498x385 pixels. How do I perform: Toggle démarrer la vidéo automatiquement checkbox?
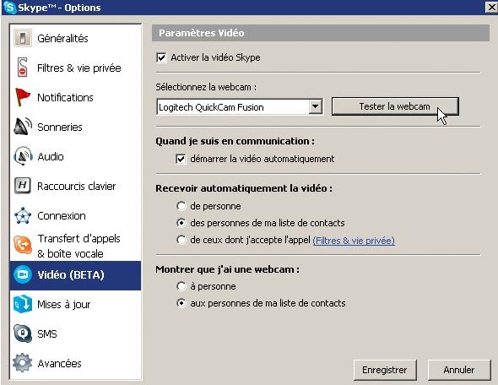click(x=181, y=159)
